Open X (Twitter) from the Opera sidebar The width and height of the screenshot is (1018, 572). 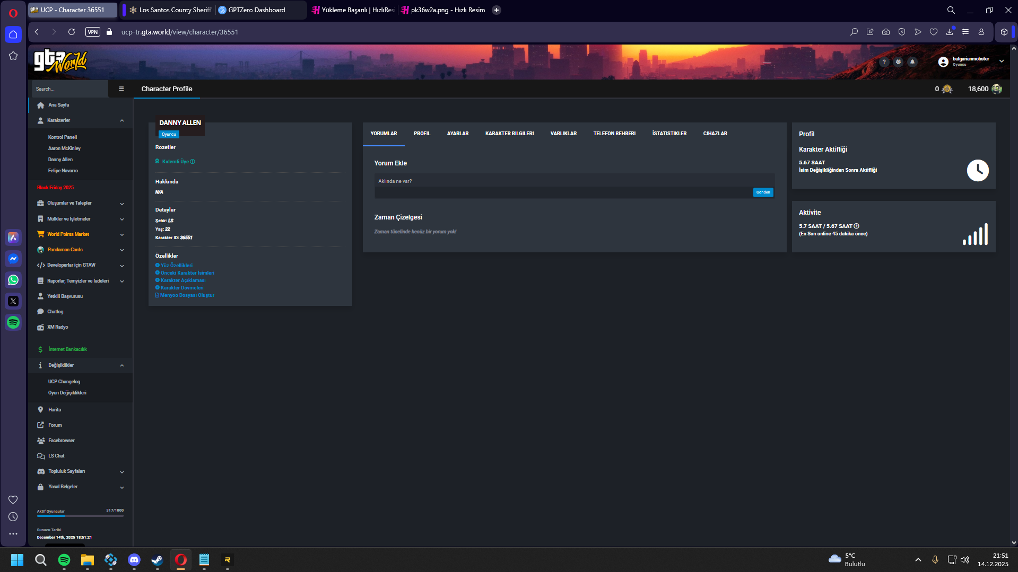(13, 301)
